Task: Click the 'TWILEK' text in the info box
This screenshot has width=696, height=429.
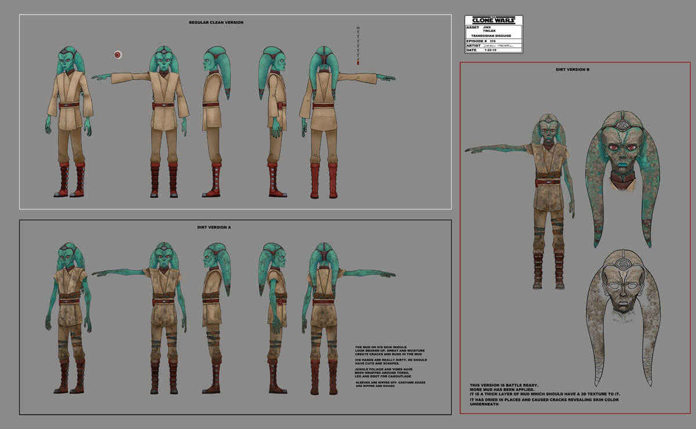Action: tap(490, 31)
